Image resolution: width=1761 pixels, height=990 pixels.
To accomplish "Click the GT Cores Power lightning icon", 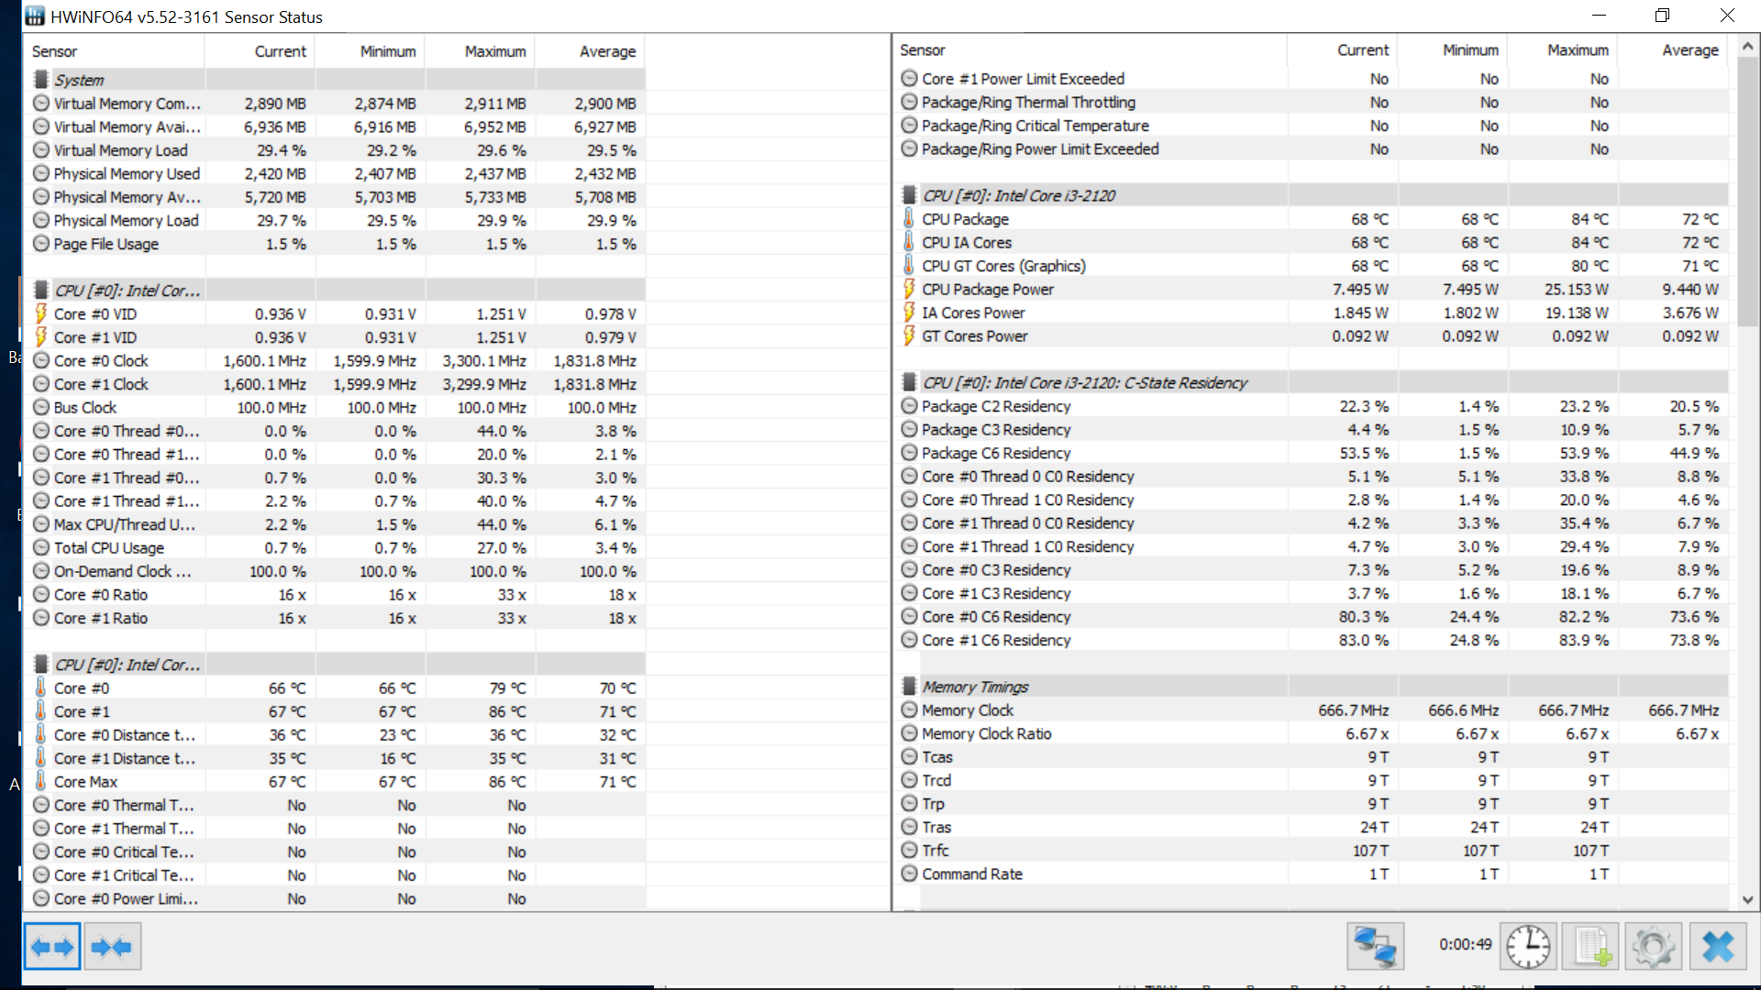I will (909, 335).
